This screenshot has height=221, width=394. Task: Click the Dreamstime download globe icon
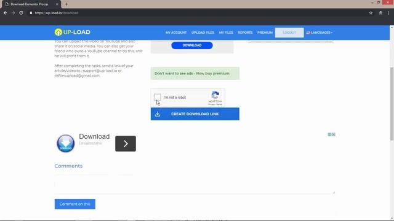tap(66, 144)
